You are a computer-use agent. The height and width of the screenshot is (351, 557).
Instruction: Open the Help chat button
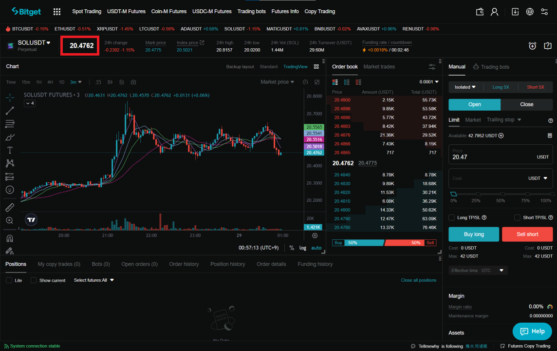pyautogui.click(x=532, y=331)
